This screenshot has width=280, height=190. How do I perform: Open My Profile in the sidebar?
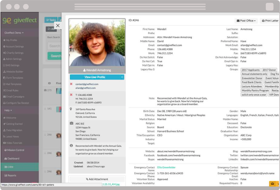click(10, 40)
